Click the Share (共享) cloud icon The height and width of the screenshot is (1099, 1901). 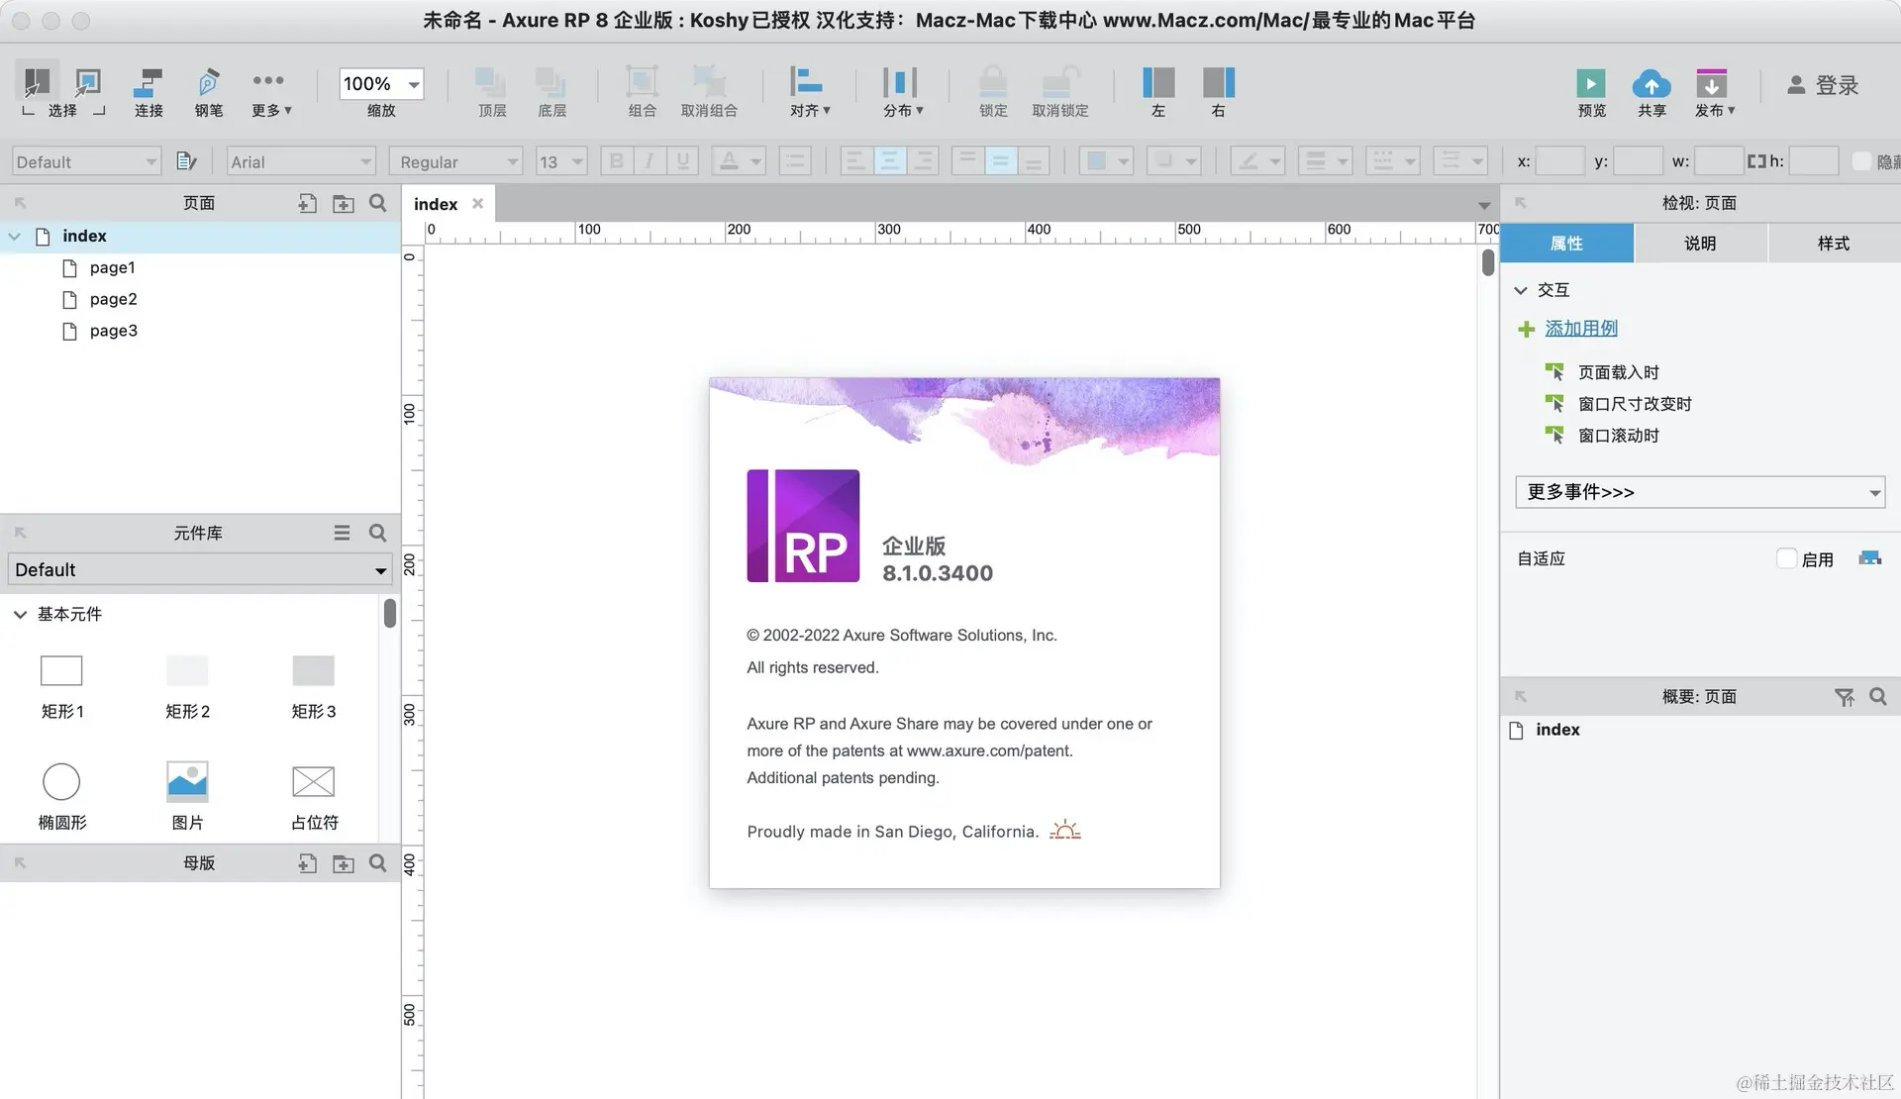tap(1651, 83)
